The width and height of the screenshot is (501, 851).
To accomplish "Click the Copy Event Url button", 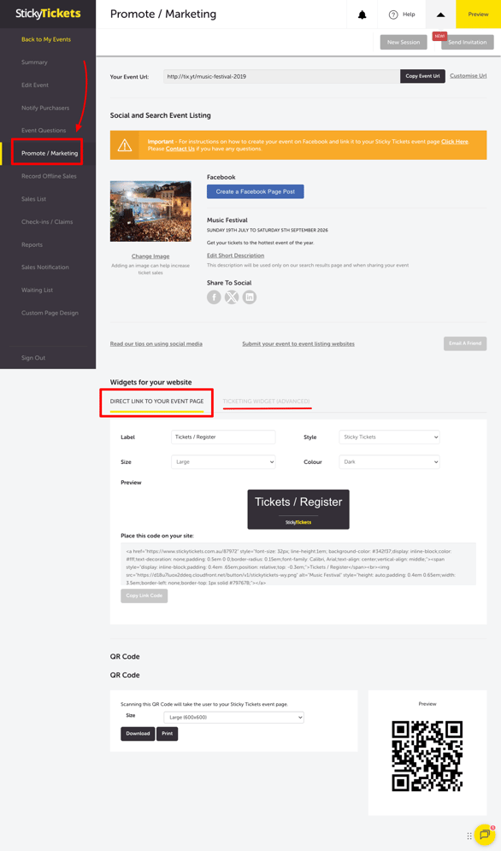I will (423, 77).
